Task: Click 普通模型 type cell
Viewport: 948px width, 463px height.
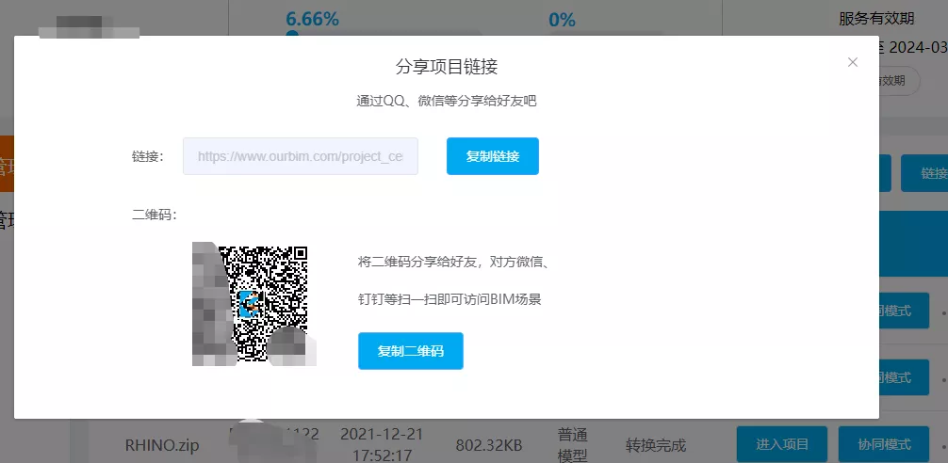Action: tap(572, 444)
